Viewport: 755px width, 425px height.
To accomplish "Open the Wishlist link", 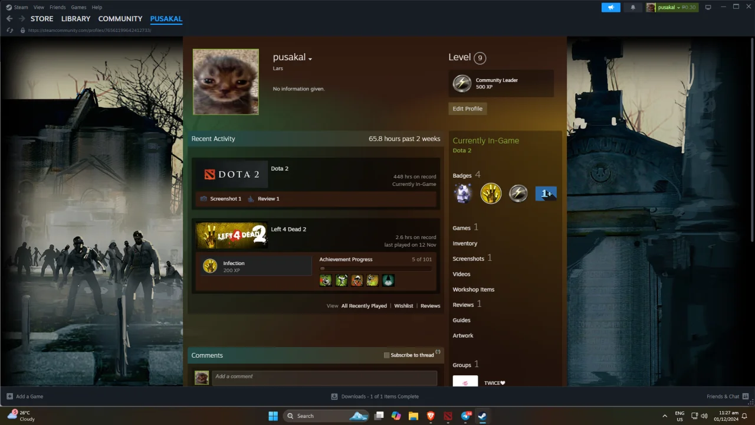I will pos(403,306).
